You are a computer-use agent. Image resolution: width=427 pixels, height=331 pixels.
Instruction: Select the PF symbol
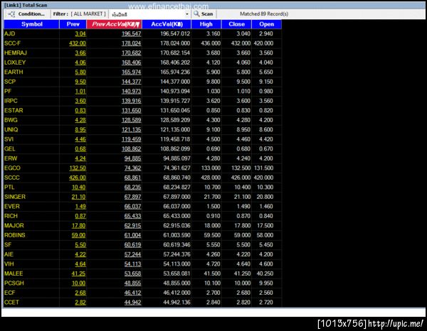(8, 91)
